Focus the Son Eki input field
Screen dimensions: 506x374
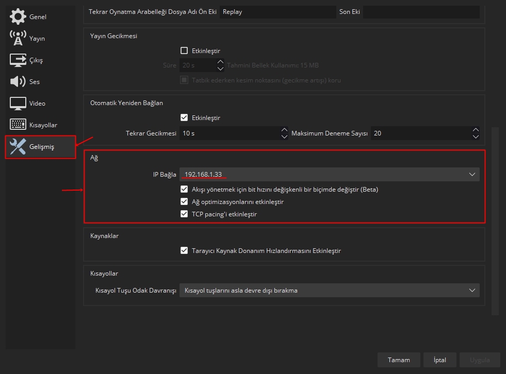pyautogui.click(x=421, y=12)
